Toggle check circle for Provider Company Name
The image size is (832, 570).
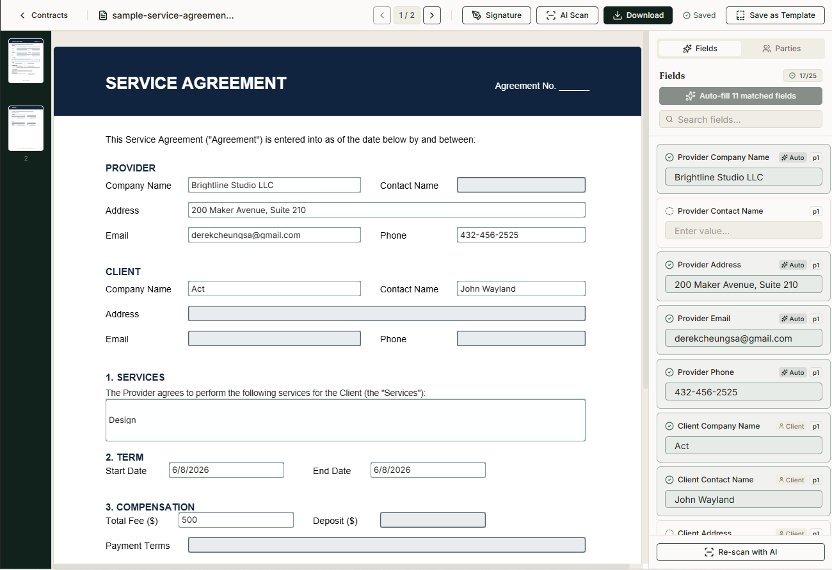point(669,157)
